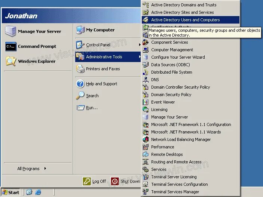This screenshot has height=197, width=263.
Task: Click the Remote Desktops icon
Action: (146, 154)
